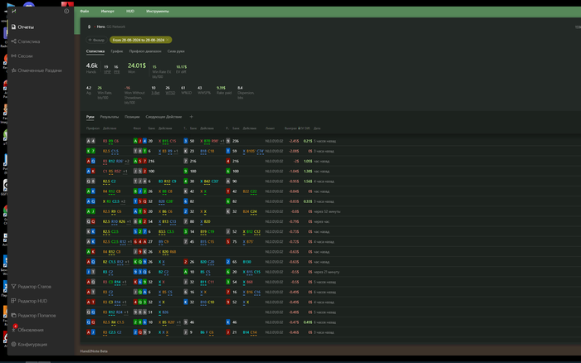Open the Импорт menu

[x=107, y=11]
